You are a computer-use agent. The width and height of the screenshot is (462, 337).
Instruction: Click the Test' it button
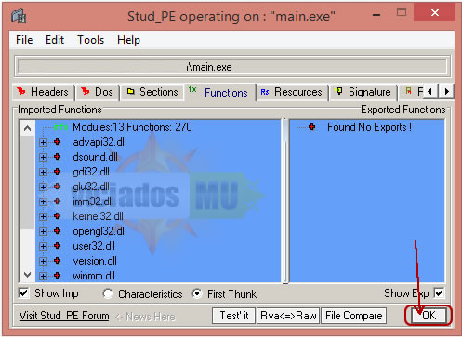(234, 316)
